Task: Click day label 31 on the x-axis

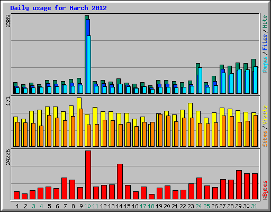Action: [x=254, y=206]
